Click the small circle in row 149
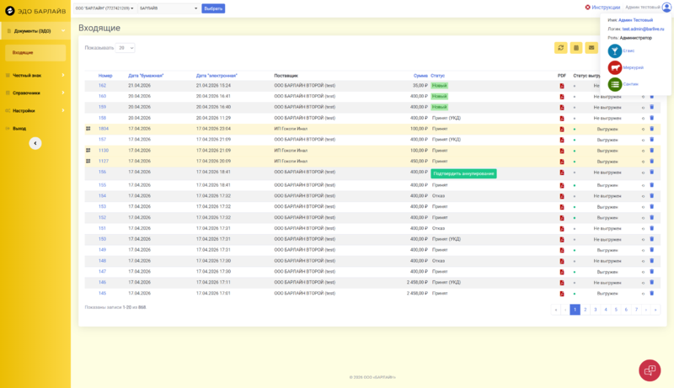This screenshot has width=674, height=388. coord(643,250)
